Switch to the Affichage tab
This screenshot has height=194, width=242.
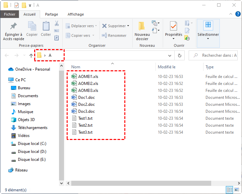pyautogui.click(x=76, y=14)
